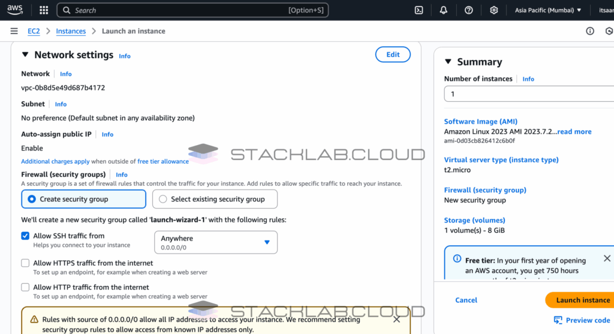Image resolution: width=614 pixels, height=334 pixels.
Task: Close the 0.0.0.0/0 warning banner
Action: (x=396, y=320)
